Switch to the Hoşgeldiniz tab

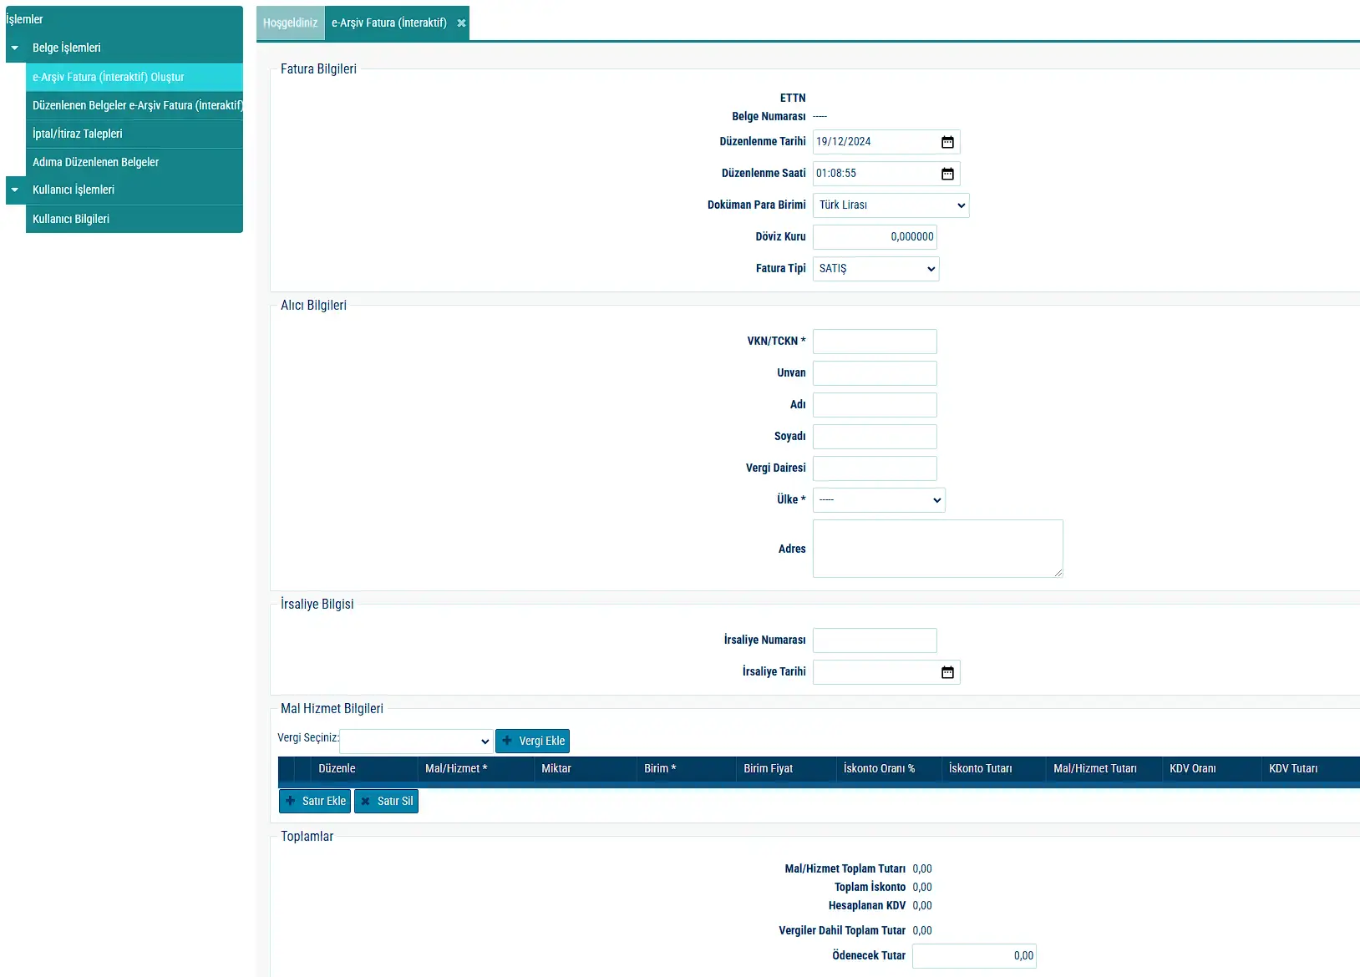tap(290, 23)
